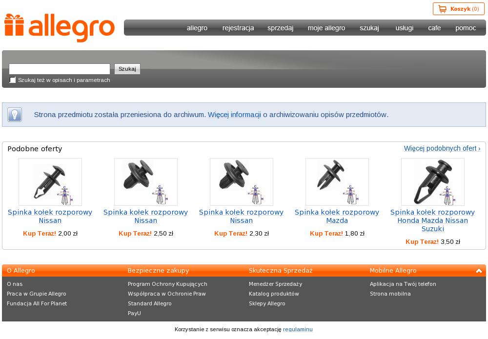Click the lightbulb info icon
The image size is (488, 339).
(15, 115)
